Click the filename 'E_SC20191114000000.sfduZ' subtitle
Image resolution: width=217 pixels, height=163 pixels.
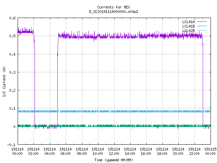[x=114, y=12]
